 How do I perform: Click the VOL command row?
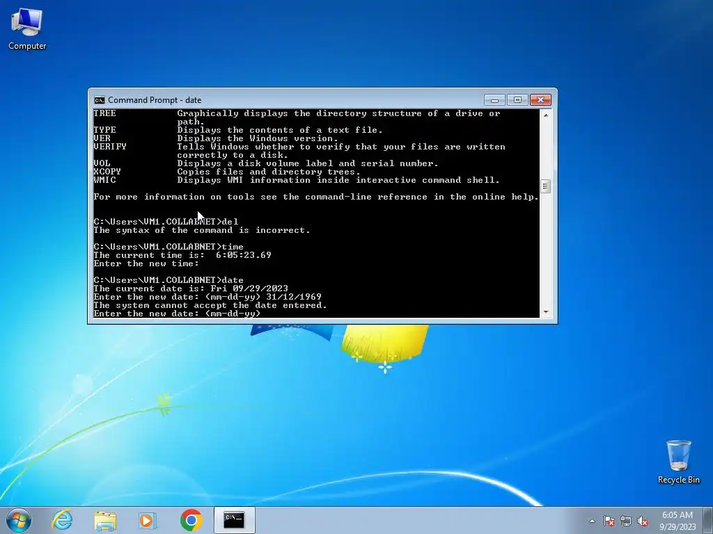click(x=265, y=163)
